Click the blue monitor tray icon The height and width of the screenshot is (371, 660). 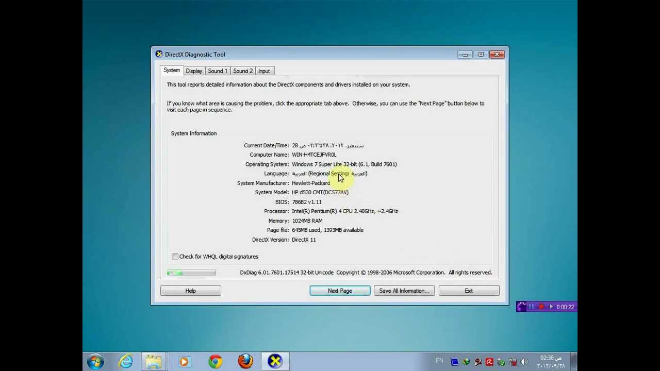(x=454, y=362)
